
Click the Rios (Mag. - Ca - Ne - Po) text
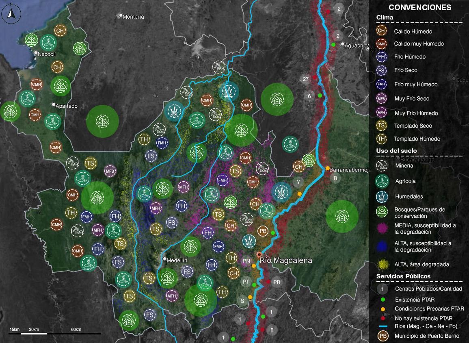point(426,326)
